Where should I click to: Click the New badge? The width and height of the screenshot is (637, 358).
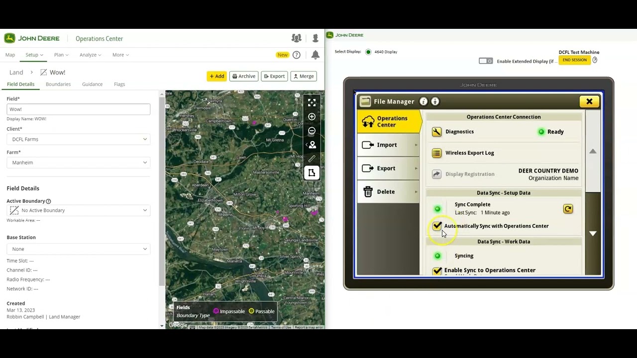coord(283,55)
